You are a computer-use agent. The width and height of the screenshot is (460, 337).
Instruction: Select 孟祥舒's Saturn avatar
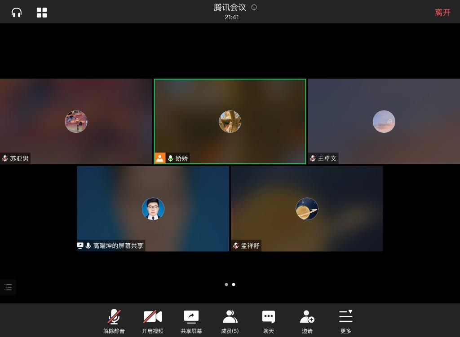tap(307, 209)
